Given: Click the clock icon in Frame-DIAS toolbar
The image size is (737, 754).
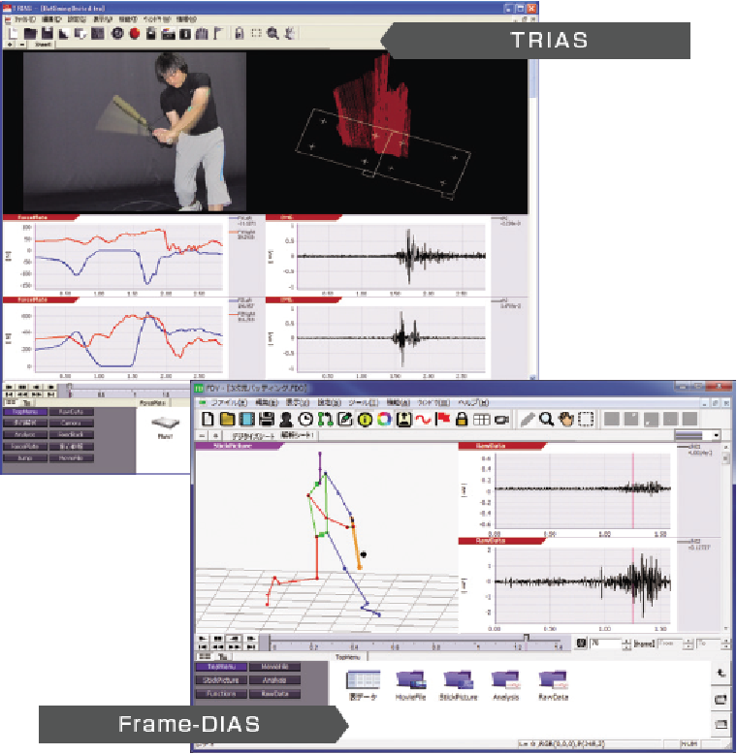Looking at the screenshot, I should [x=305, y=420].
